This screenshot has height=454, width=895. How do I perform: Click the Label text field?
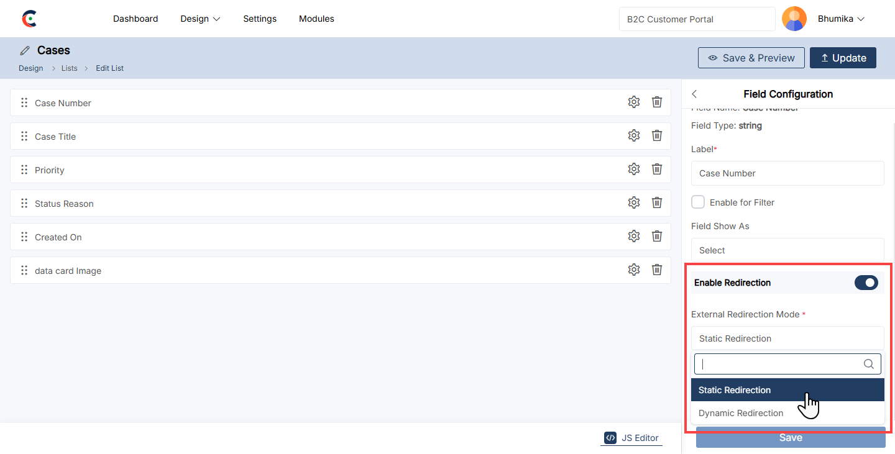[787, 173]
